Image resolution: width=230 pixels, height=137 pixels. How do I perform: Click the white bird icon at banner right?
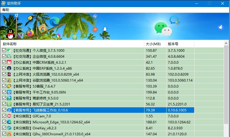click(x=221, y=27)
